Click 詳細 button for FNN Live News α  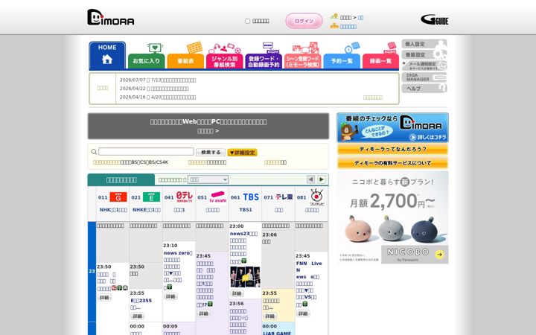[x=303, y=313]
